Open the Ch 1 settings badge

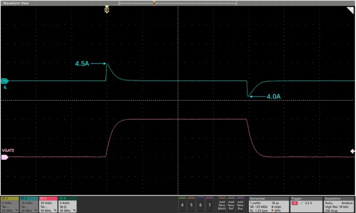10,204
